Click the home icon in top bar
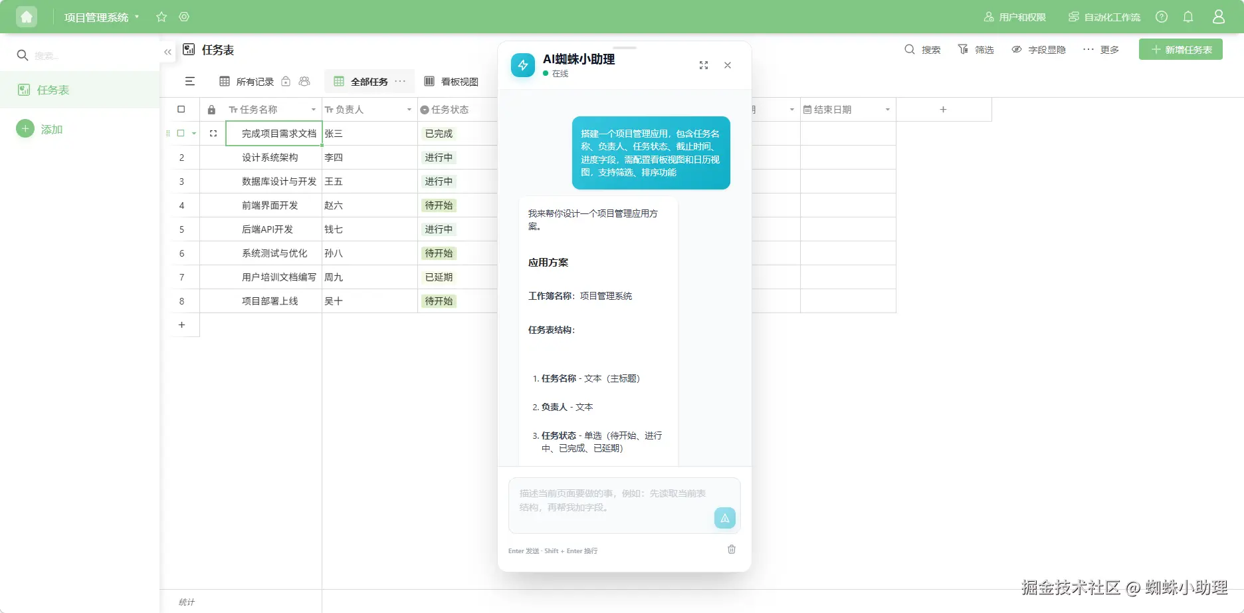Image resolution: width=1244 pixels, height=613 pixels. click(x=27, y=17)
